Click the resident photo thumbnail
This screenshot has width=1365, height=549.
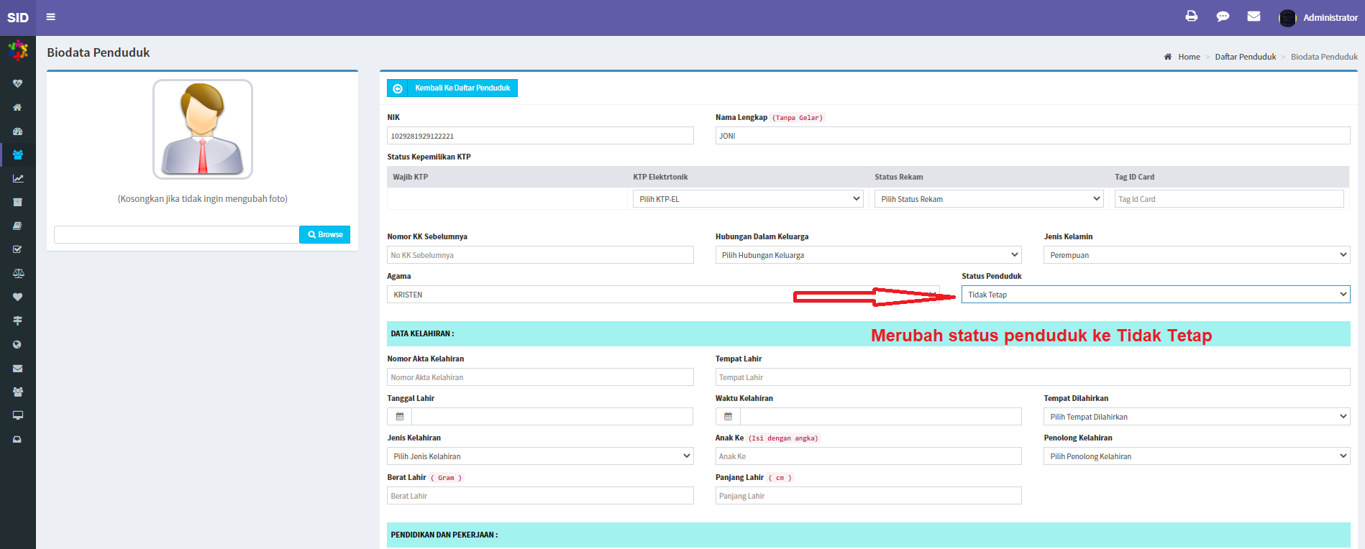tap(203, 129)
